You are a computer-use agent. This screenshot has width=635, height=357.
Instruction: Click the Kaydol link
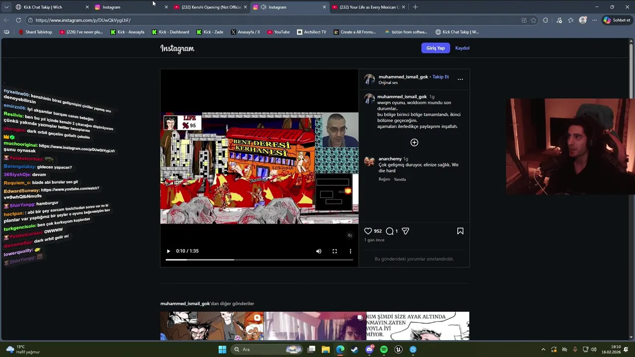click(462, 48)
